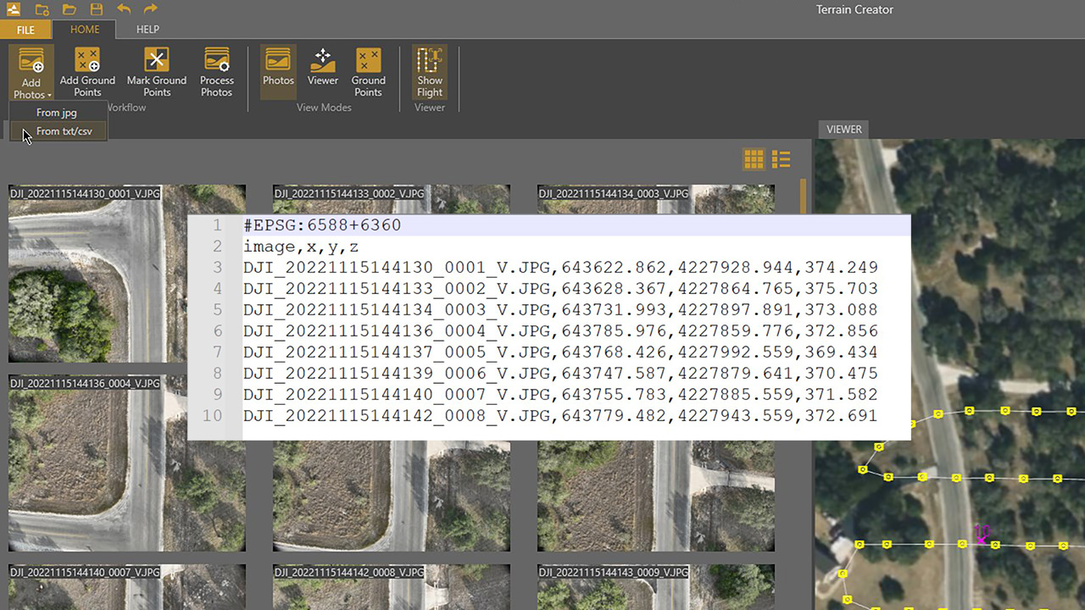1085x610 pixels.
Task: Click the Save icon in the title bar
Action: pos(96,9)
